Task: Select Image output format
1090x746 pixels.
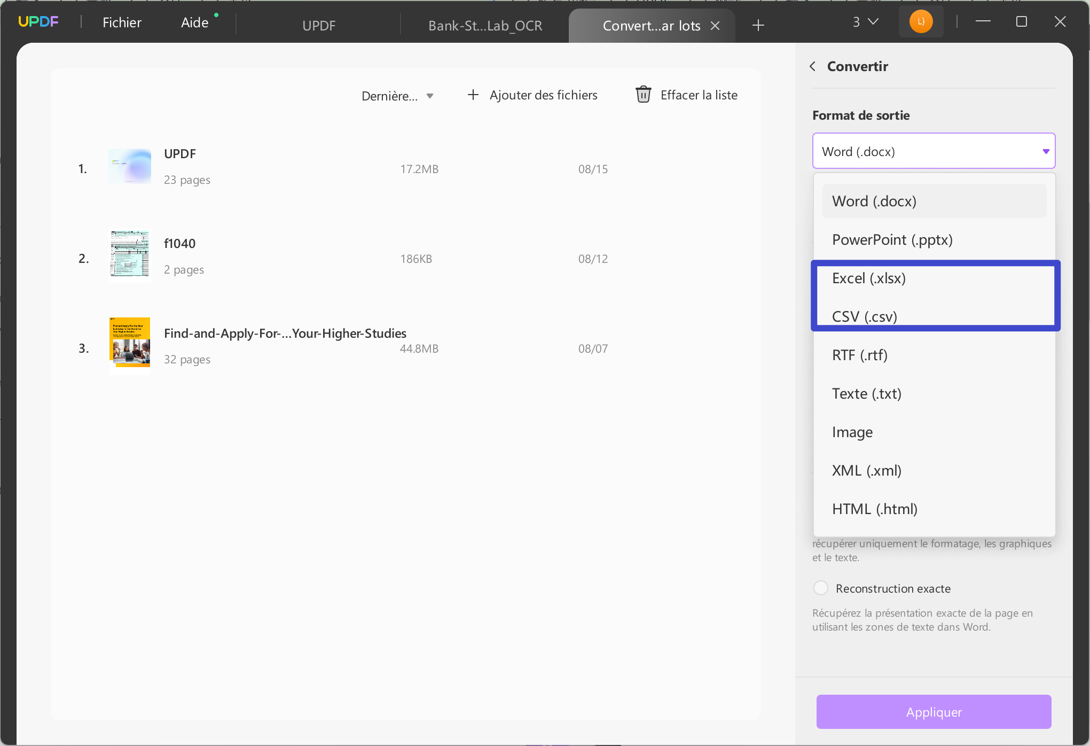Action: [934, 432]
